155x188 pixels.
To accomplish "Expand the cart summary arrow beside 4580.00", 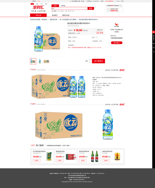I will 122,10.
